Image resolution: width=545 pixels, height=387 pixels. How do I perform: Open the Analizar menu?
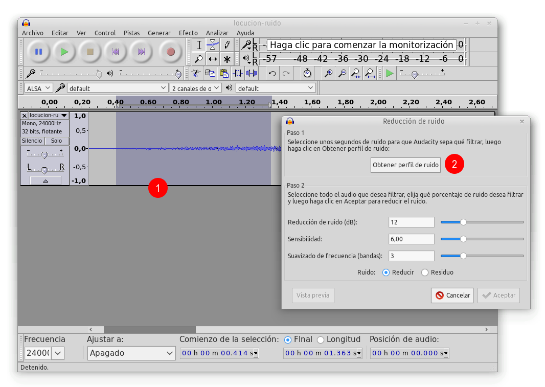pyautogui.click(x=217, y=33)
